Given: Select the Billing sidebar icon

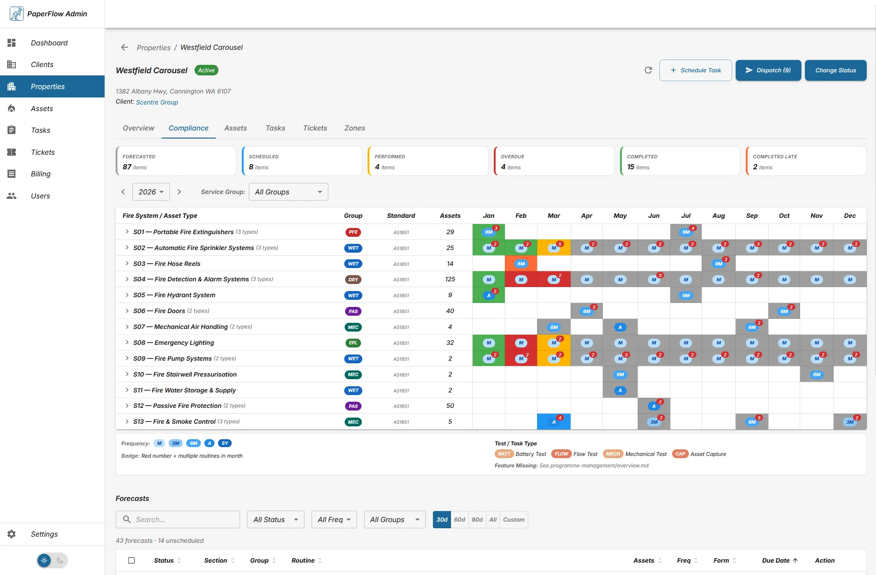Looking at the screenshot, I should click(x=11, y=174).
